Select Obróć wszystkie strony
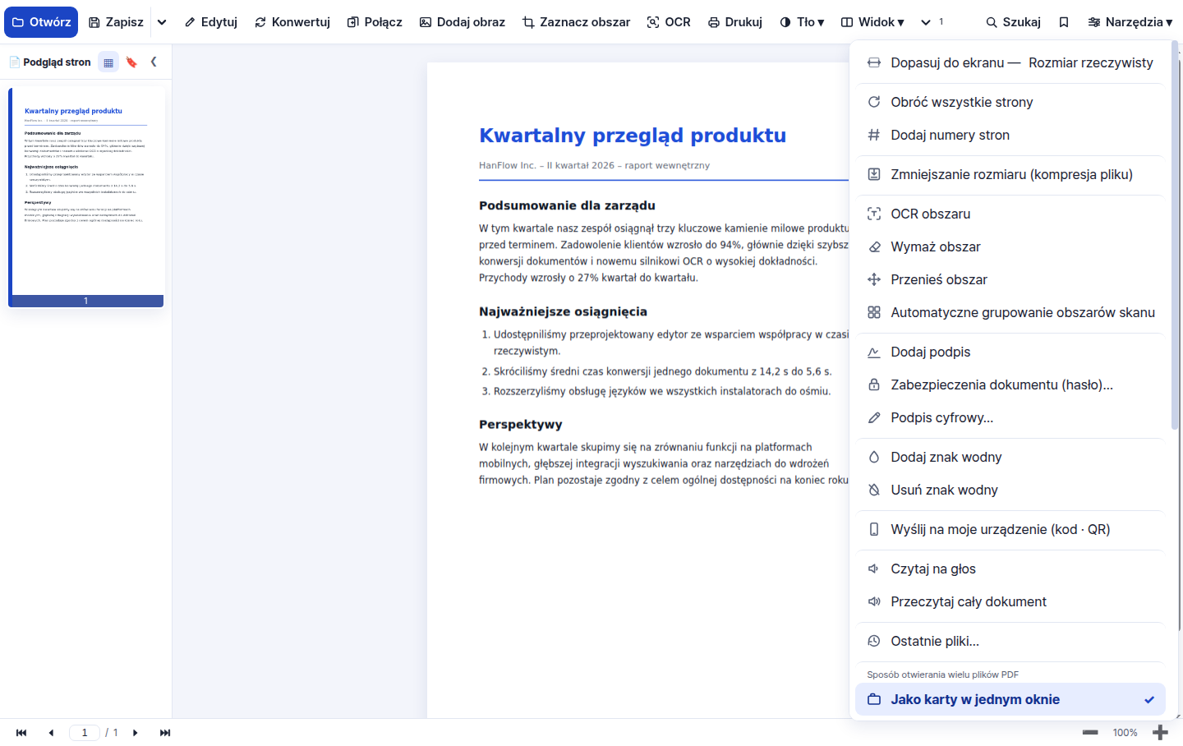 coord(1010,102)
